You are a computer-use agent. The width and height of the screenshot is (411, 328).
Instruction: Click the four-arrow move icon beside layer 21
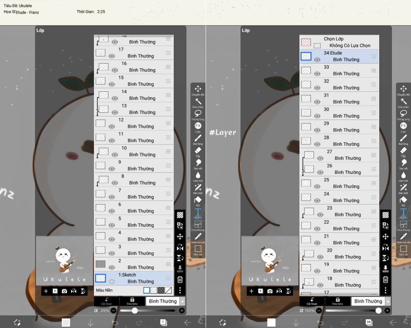click(x=386, y=236)
